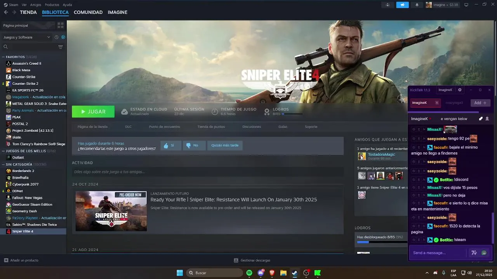Open Gestionar descargas
The image size is (497, 279).
(252, 260)
